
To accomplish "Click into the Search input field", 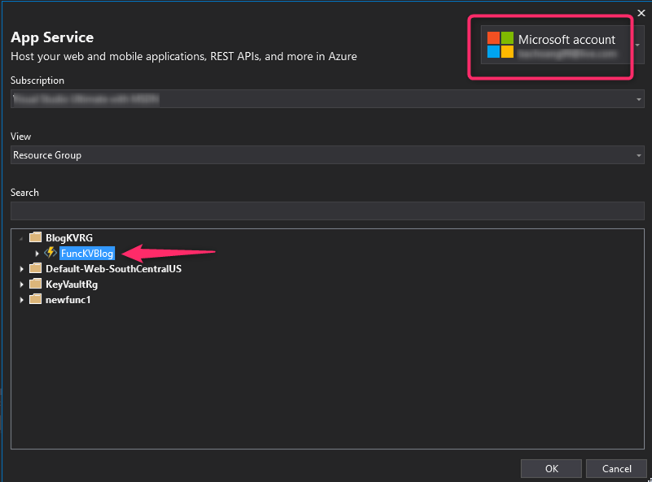I will click(327, 211).
